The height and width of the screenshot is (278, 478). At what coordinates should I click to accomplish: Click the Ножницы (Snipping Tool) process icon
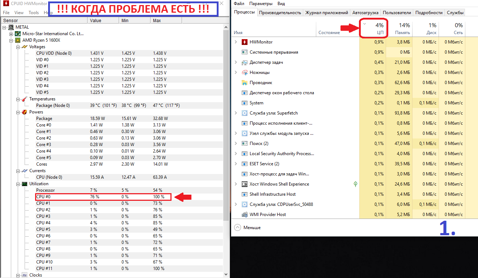coord(244,72)
